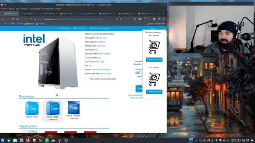The width and height of the screenshot is (255, 143).
Task: Open the Marcadores menu
Action: click(x=35, y=9)
